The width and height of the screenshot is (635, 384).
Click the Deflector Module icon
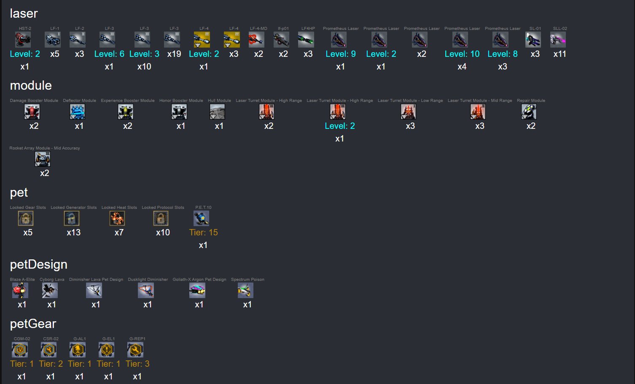[x=78, y=112]
